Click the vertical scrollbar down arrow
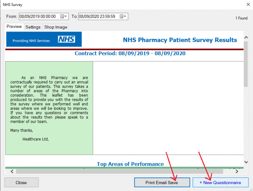 246,162
